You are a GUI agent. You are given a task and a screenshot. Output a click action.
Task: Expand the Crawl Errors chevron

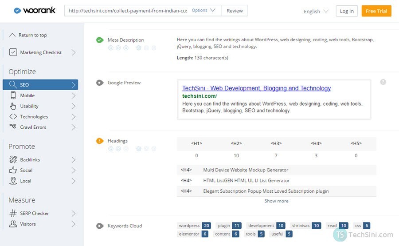click(74, 127)
